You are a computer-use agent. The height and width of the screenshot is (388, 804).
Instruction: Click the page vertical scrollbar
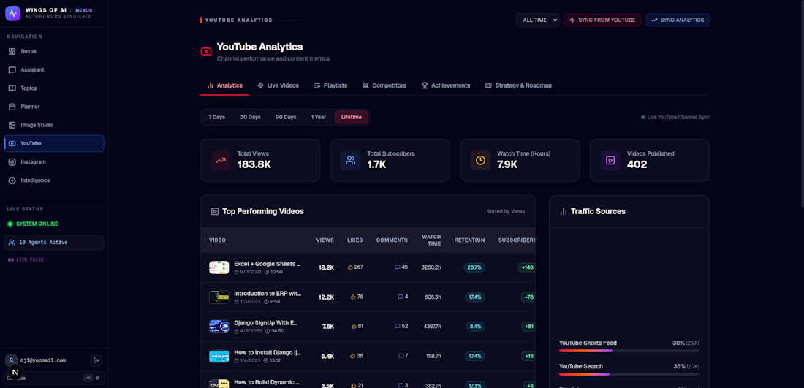coord(801,102)
